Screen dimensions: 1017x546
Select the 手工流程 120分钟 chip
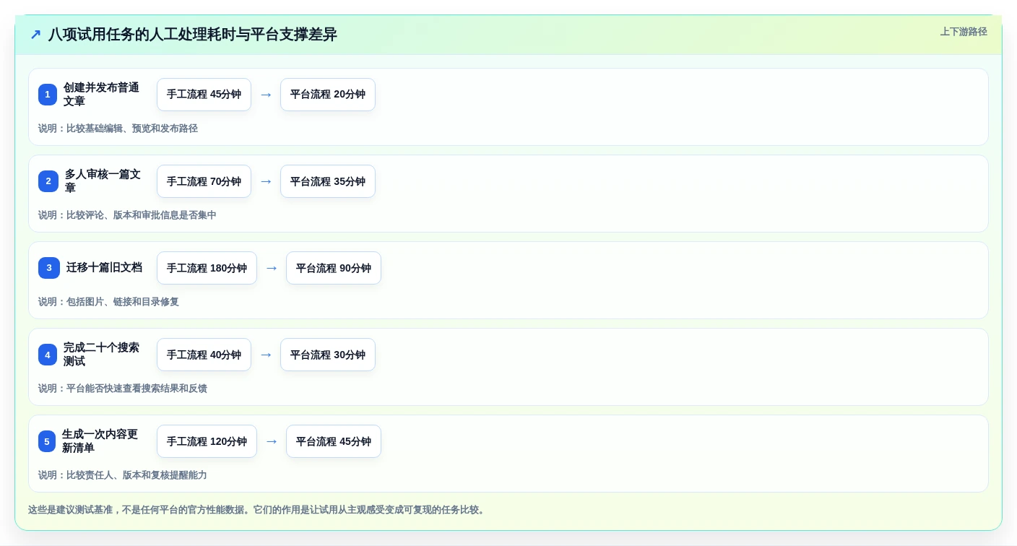tap(207, 441)
